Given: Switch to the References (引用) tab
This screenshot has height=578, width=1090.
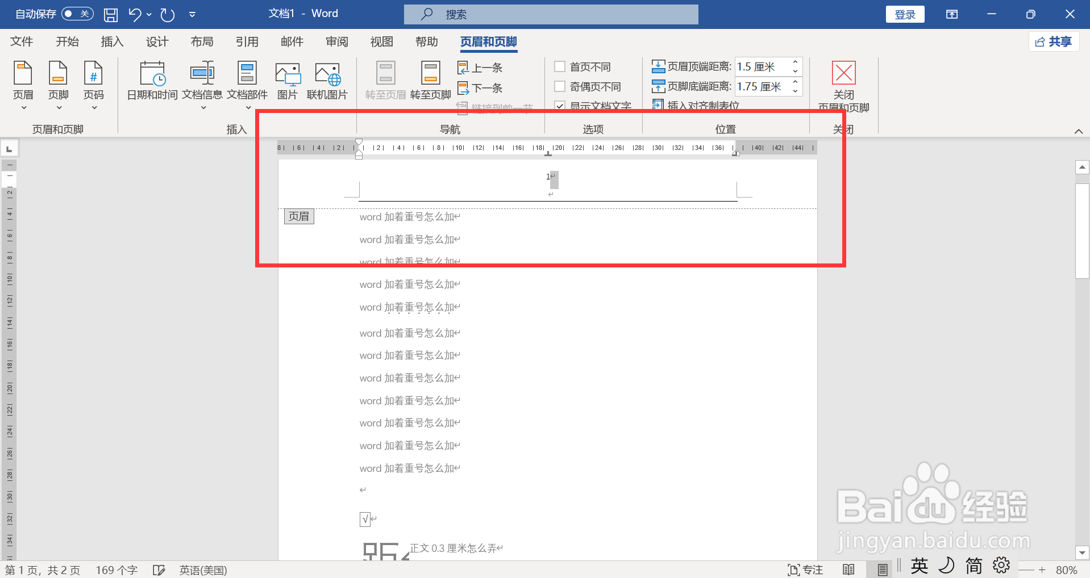Looking at the screenshot, I should coord(247,41).
